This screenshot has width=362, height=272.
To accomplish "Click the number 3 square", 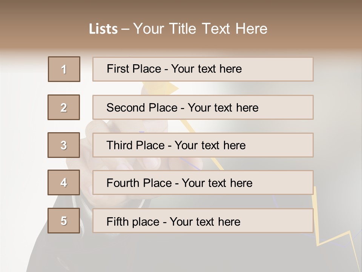I will coord(64,145).
